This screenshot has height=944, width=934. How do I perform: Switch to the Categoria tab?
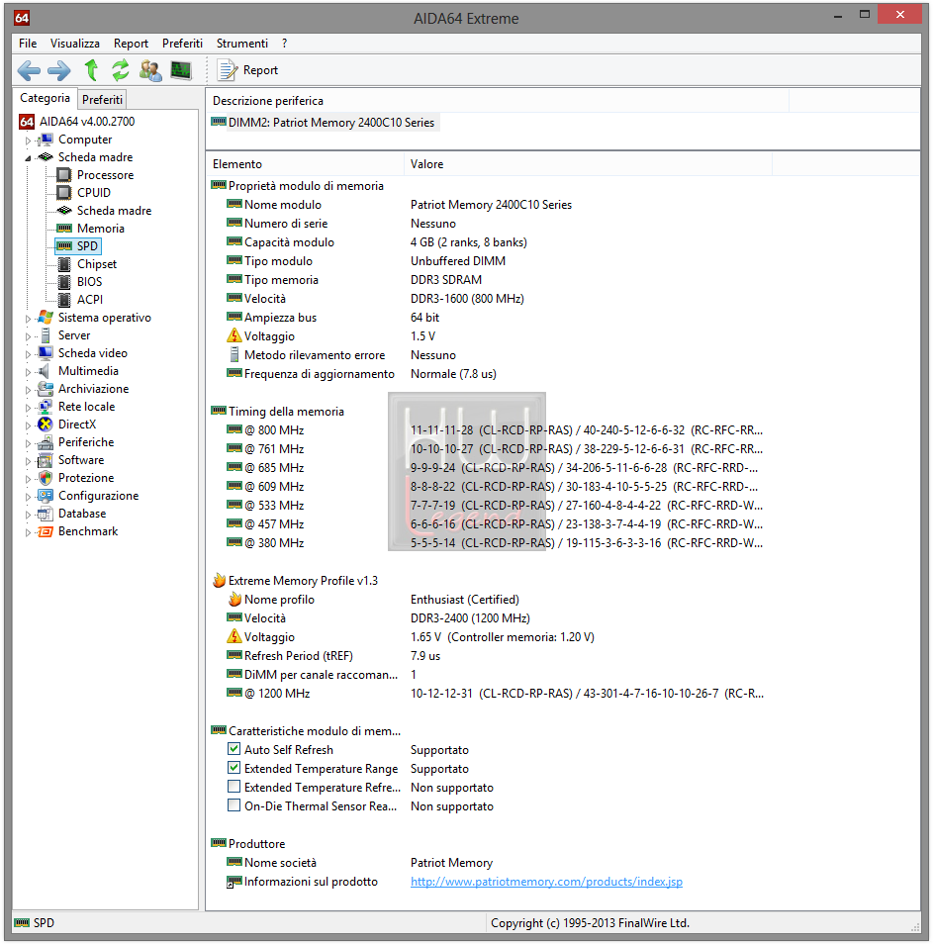45,98
